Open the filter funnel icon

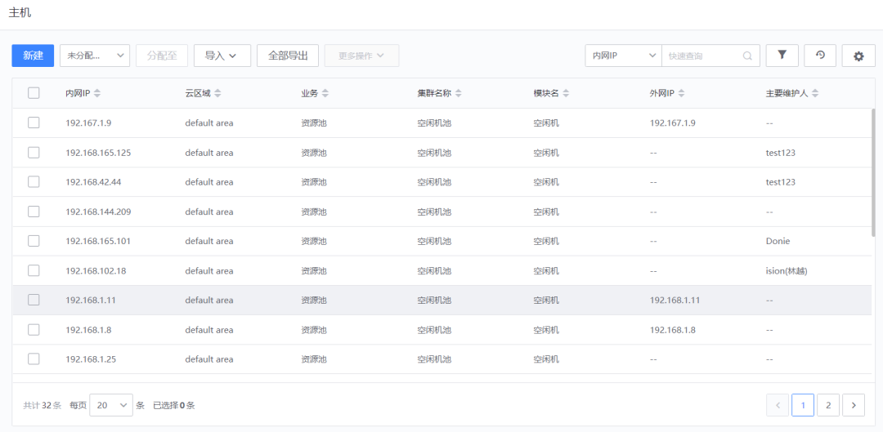pyautogui.click(x=782, y=56)
